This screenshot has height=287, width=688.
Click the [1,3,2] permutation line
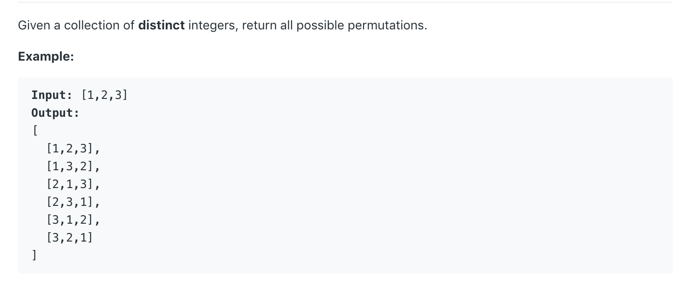(x=73, y=166)
